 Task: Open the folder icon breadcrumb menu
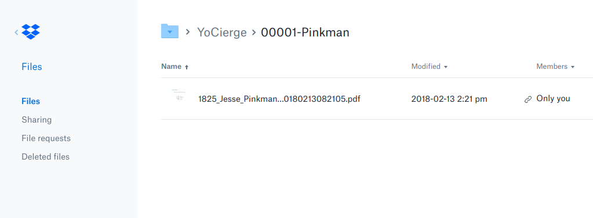(x=170, y=31)
